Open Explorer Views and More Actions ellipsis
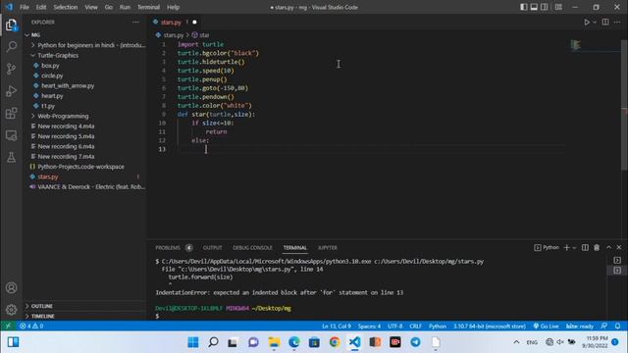 (x=135, y=22)
